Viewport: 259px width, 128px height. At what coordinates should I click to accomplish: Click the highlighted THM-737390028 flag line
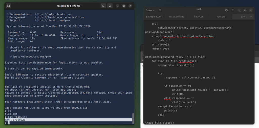pyautogui.click(x=68, y=120)
